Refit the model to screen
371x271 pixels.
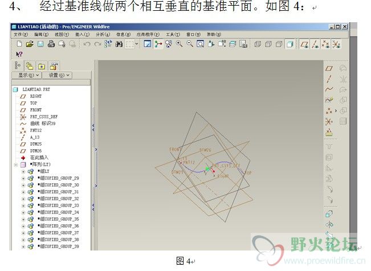pyautogui.click(x=200, y=44)
